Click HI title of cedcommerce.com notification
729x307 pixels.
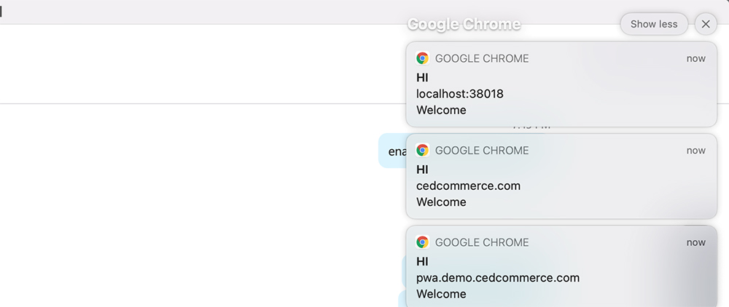tap(422, 170)
